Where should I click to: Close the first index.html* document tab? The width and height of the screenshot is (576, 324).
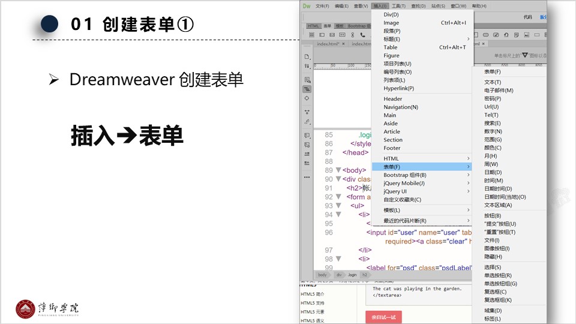343,44
